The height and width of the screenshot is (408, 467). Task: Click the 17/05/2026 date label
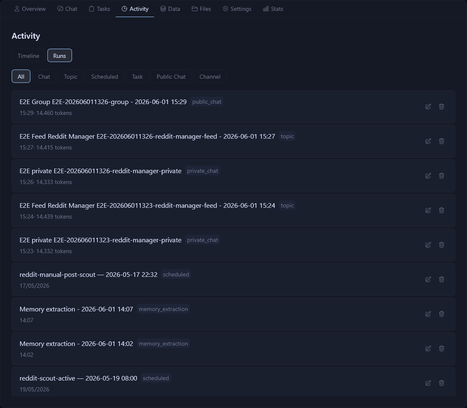(34, 286)
